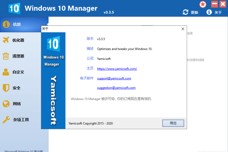The height and width of the screenshot is (152, 228).
Task: Minimize the Windows 10 Manager window
Action: (x=214, y=4)
